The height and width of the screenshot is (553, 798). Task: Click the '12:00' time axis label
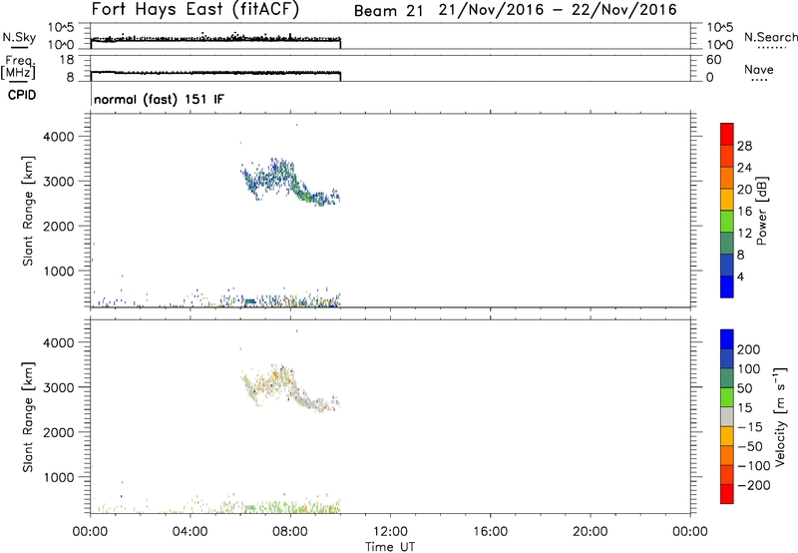coord(390,532)
